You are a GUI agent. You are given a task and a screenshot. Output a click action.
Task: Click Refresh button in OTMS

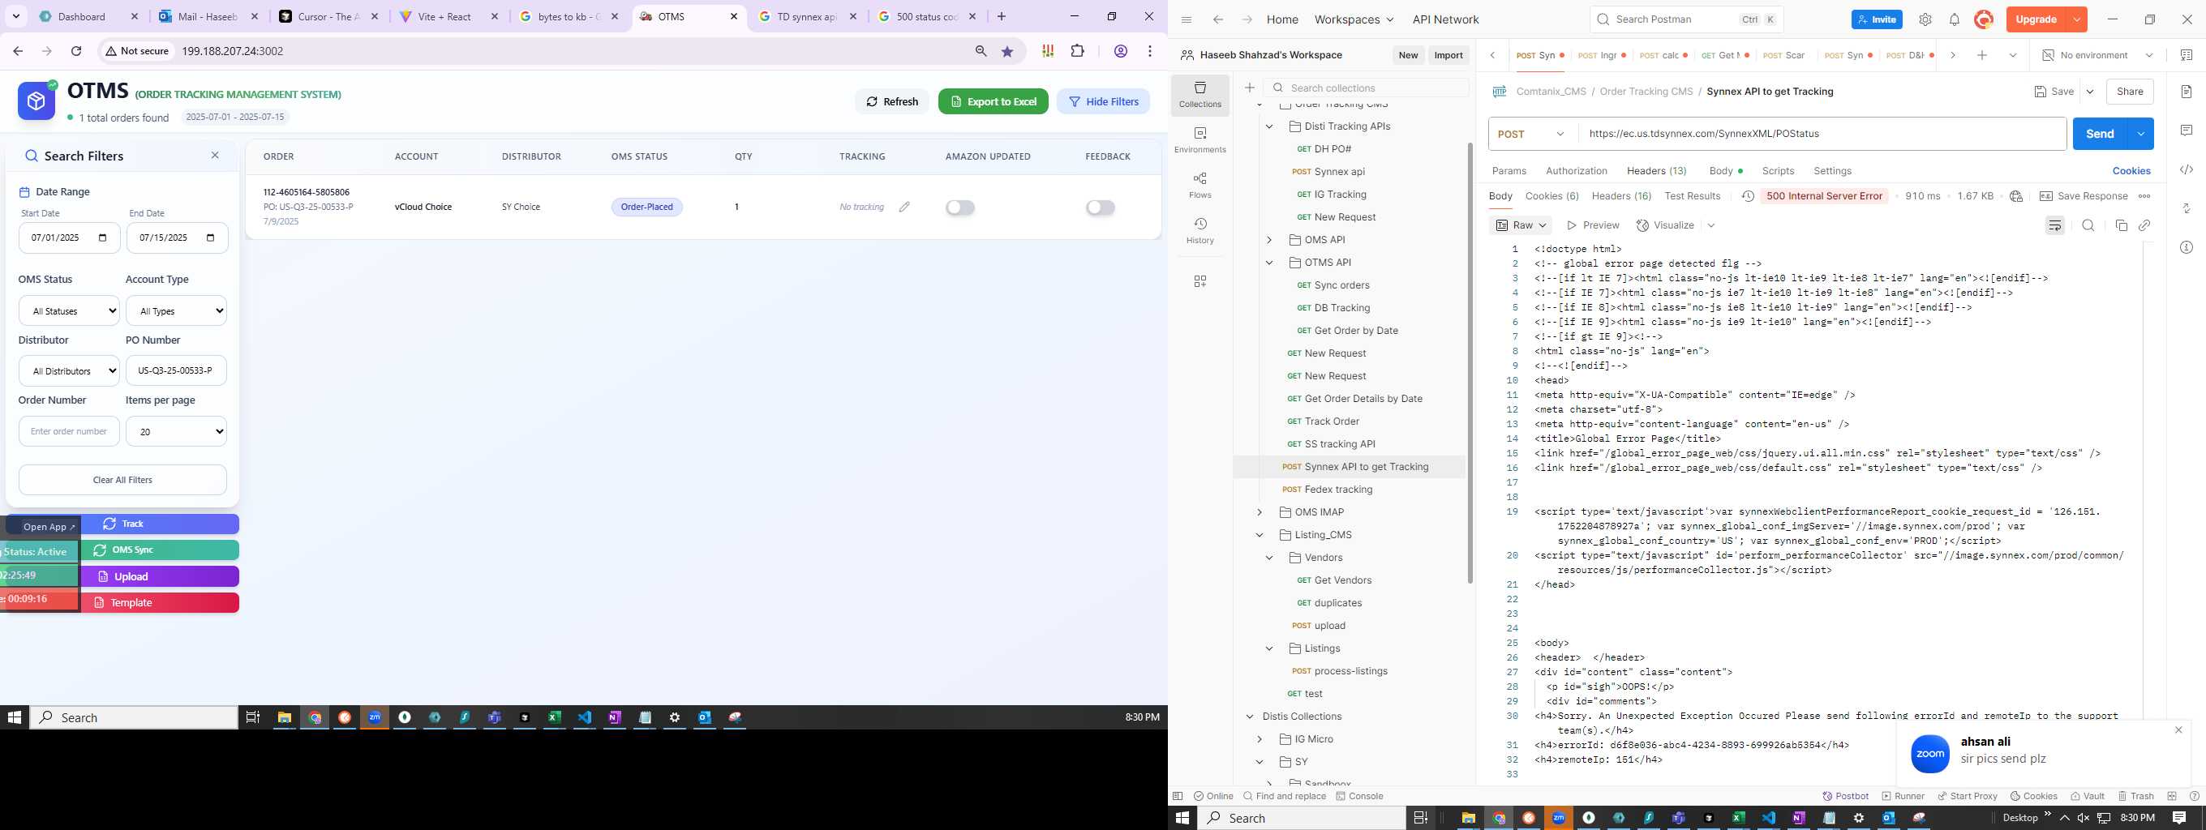(x=891, y=101)
